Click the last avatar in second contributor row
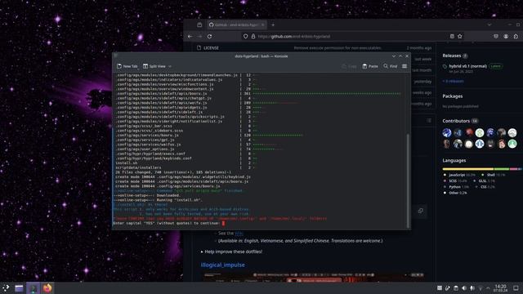Viewport: 523px width, 294px height. tap(512, 144)
